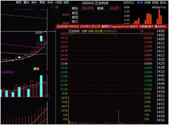Toggle the greyed 涨停板坐标 option

tap(110, 31)
